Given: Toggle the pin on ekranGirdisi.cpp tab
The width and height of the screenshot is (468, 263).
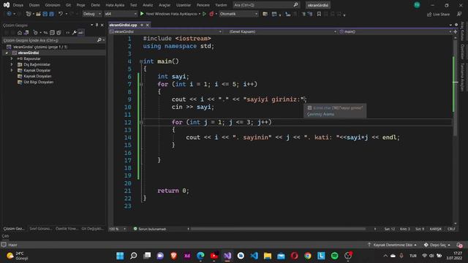Looking at the screenshot, I should pyautogui.click(x=142, y=25).
